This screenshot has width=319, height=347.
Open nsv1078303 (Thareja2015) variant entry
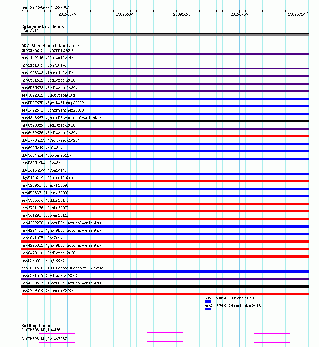[47, 73]
